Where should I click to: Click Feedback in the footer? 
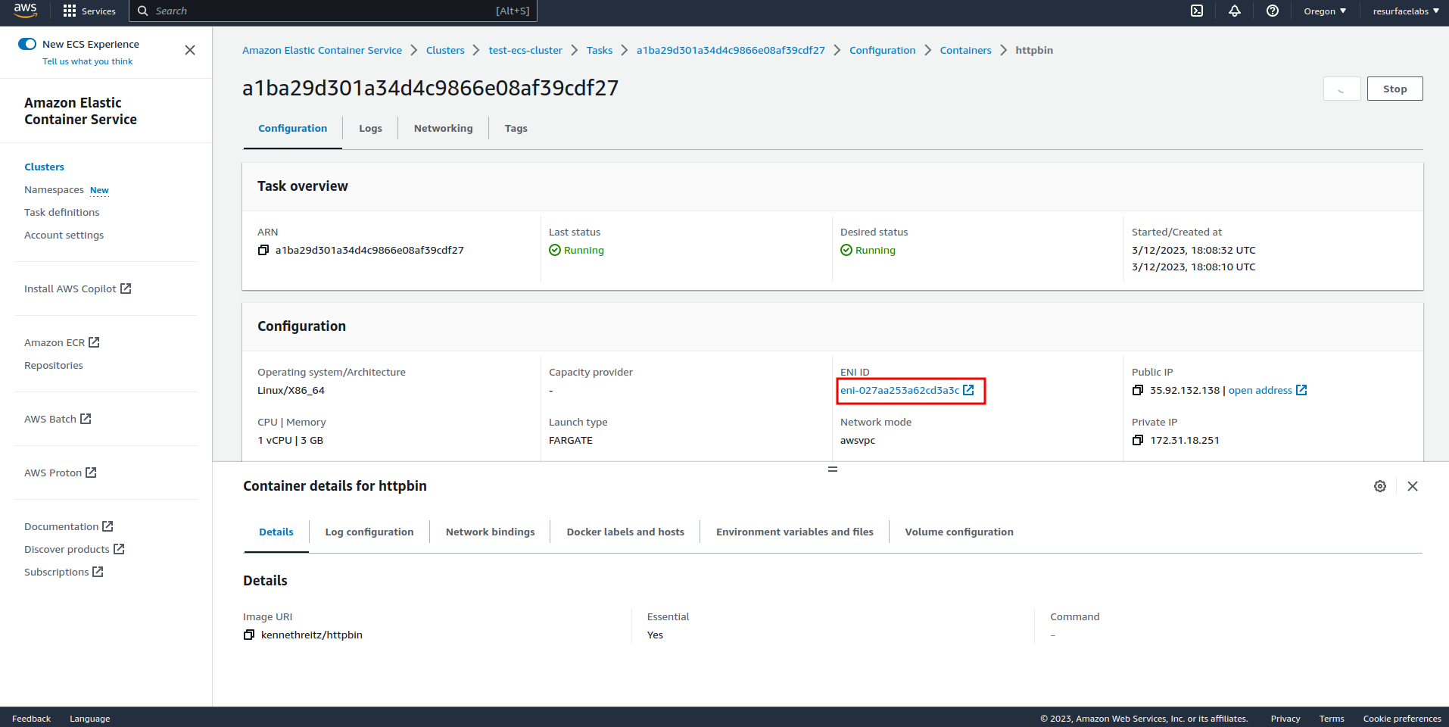pyautogui.click(x=31, y=719)
